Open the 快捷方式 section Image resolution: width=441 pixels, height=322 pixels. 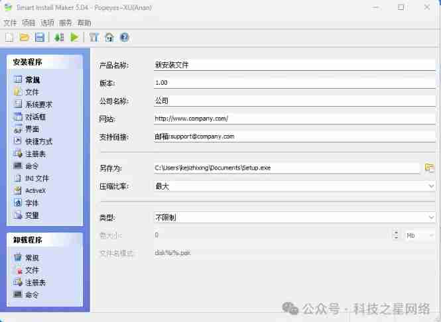[x=38, y=141]
